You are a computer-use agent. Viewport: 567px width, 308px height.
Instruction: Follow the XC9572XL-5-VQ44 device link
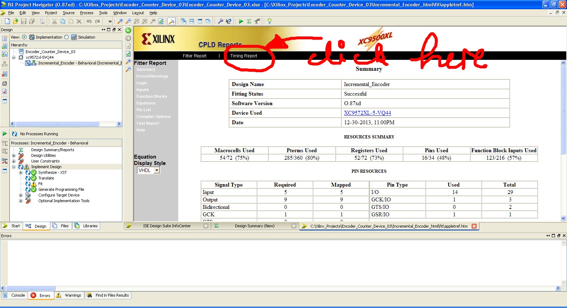tap(367, 113)
